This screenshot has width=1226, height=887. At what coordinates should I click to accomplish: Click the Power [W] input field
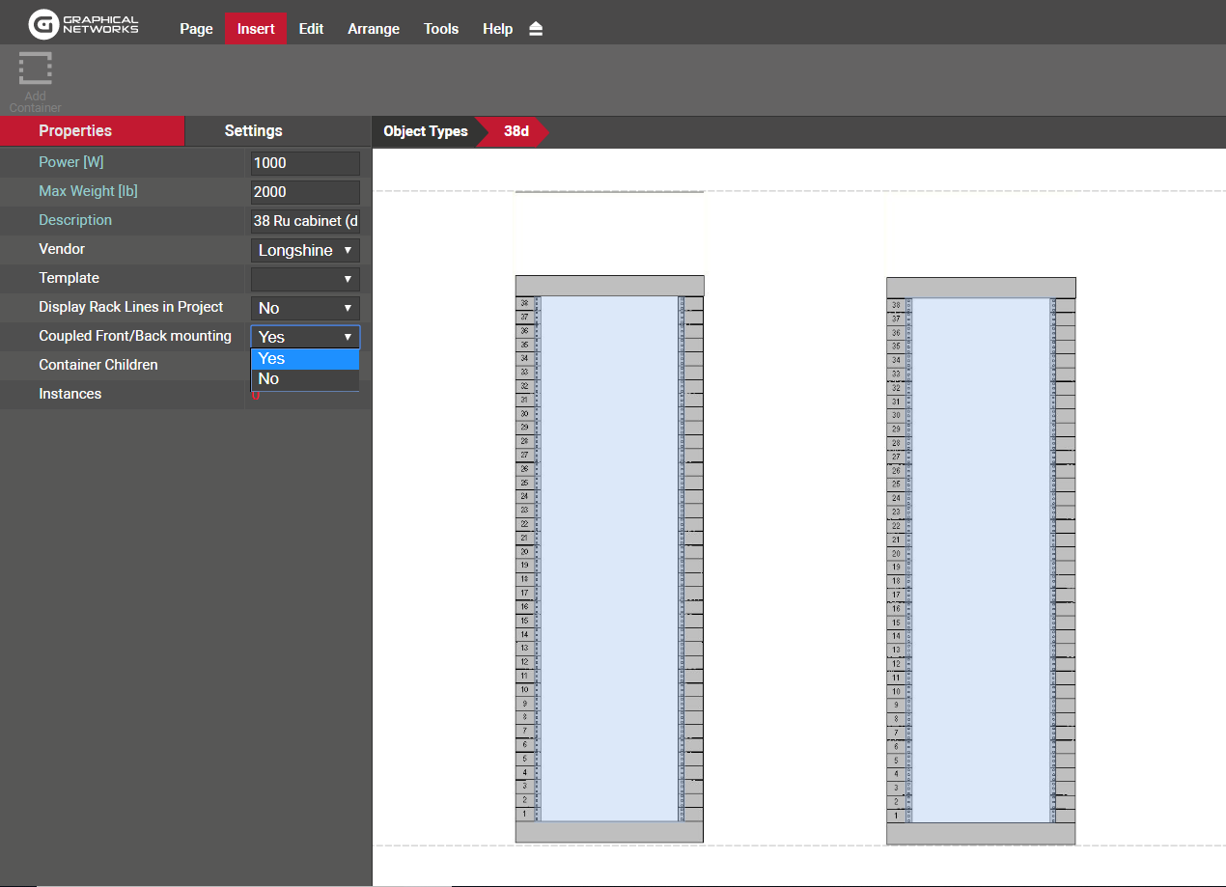click(305, 163)
